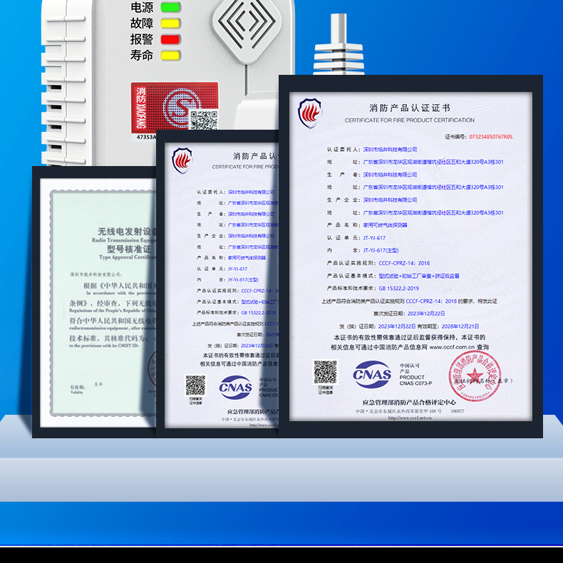Click the http://www.cccf.net.cn link on large certificate
Screen dimensions: 563x563
click(410, 418)
